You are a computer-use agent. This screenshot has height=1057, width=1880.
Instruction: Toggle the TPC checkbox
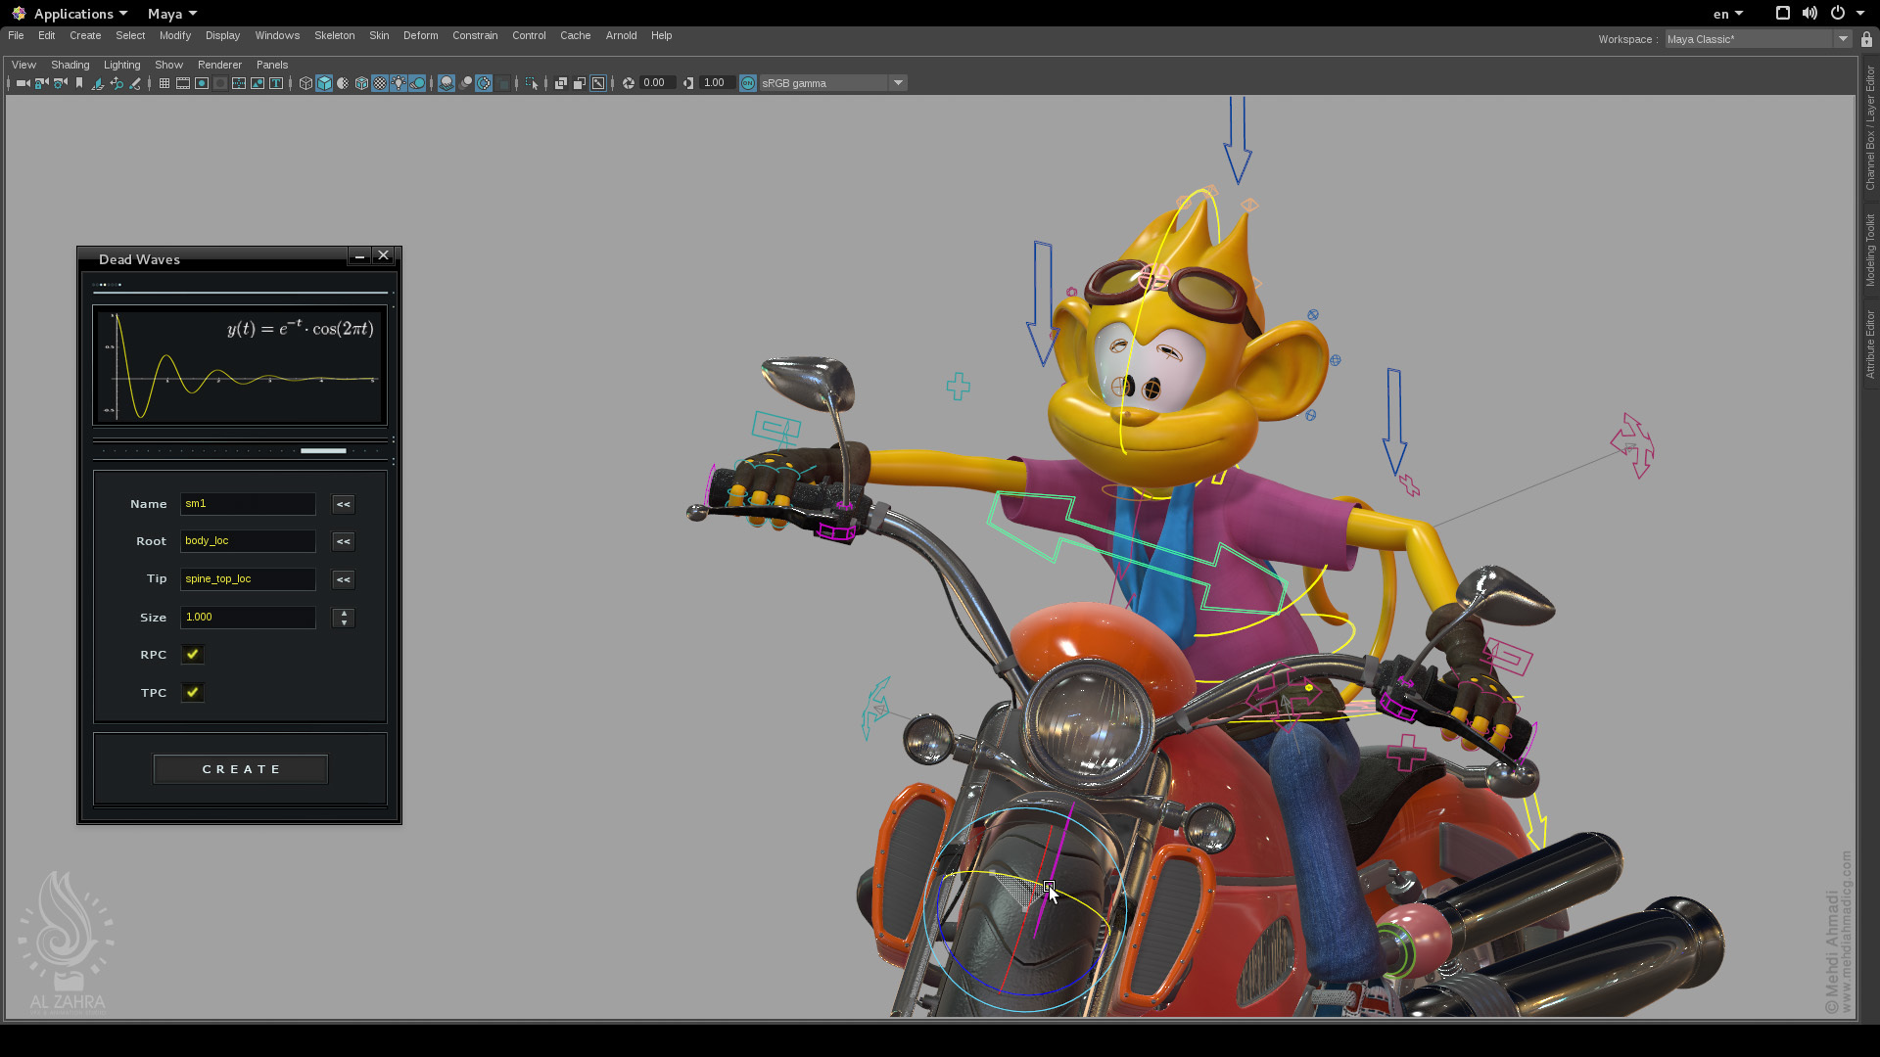coord(193,693)
